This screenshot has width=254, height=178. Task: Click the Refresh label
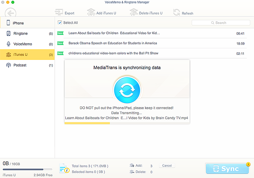point(188,13)
